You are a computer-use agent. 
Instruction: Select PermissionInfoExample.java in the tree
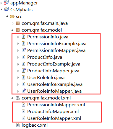coord(57,44)
